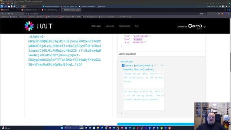Open the Kali Forums bookmark

coord(23,17)
